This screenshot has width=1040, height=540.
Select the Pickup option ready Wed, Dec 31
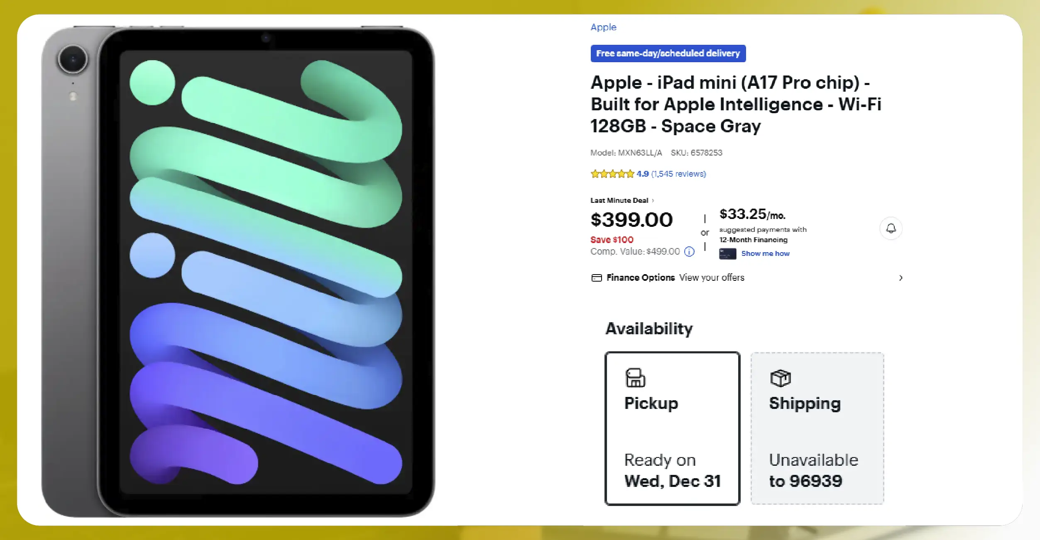(672, 428)
